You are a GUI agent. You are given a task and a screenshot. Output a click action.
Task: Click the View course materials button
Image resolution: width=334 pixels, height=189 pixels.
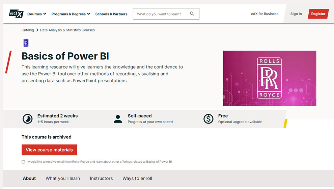click(x=49, y=150)
